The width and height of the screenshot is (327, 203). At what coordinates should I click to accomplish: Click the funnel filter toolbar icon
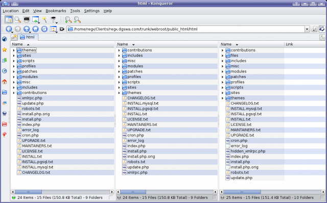pos(54,20)
